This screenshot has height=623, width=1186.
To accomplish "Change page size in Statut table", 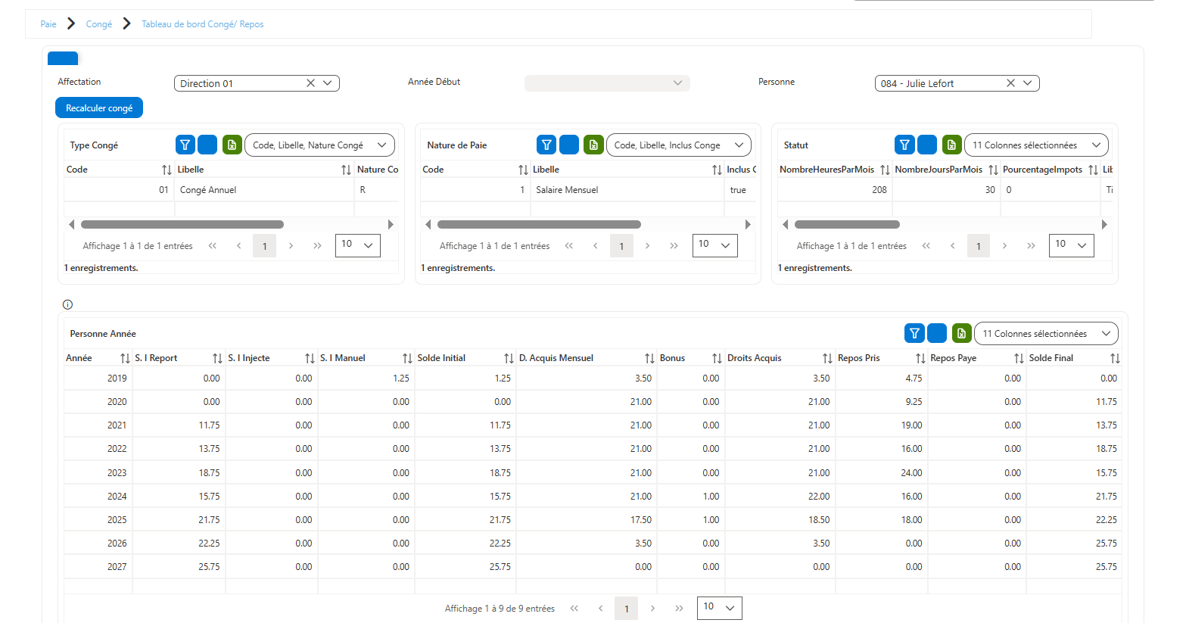I will click(x=1072, y=245).
